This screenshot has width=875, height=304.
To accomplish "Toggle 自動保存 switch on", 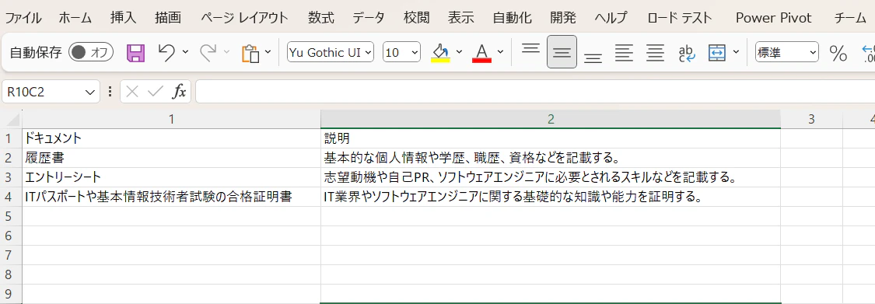I will click(x=91, y=52).
